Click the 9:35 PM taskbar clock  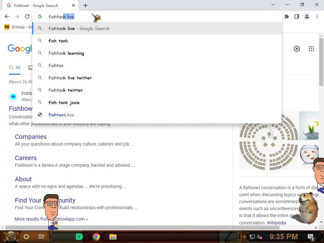283,237
